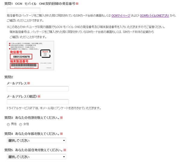The height and width of the screenshot is (163, 181).
Task: Click the 質問4 age question text
Action: (x=33, y=134)
